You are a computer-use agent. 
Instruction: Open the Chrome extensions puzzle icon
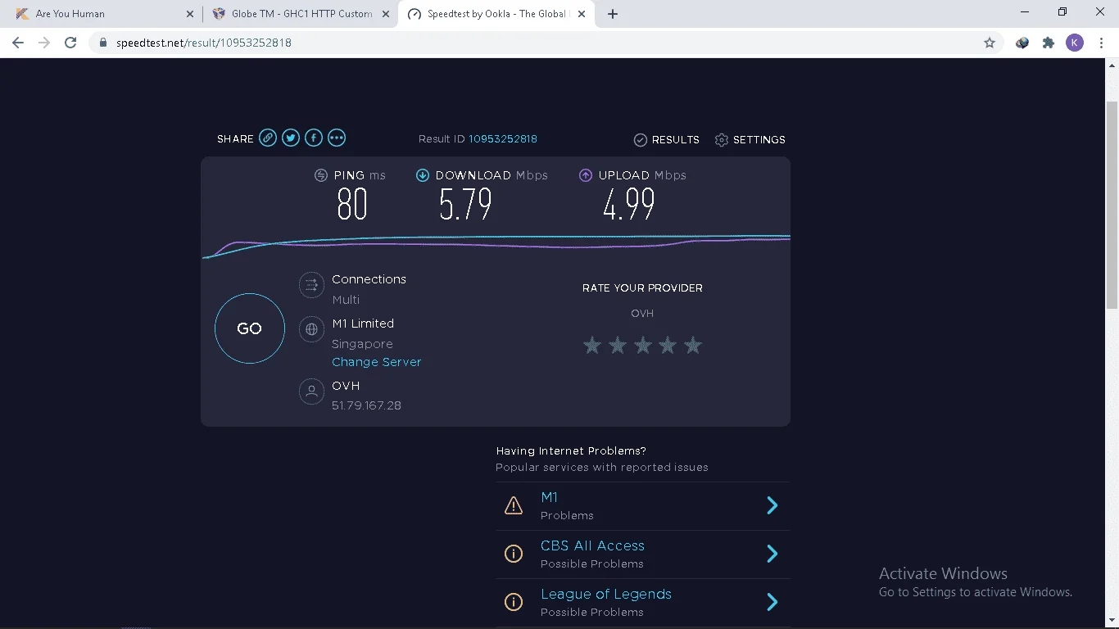1049,43
